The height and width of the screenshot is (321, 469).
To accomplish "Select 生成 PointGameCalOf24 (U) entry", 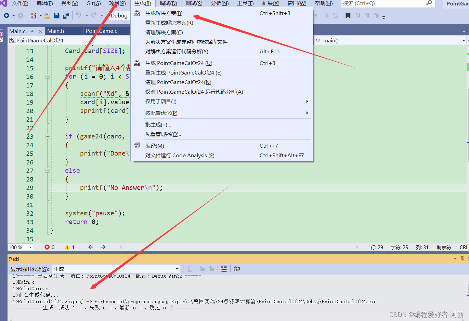I will click(x=222, y=63).
